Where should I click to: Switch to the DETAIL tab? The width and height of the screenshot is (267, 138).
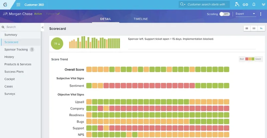pos(105,19)
